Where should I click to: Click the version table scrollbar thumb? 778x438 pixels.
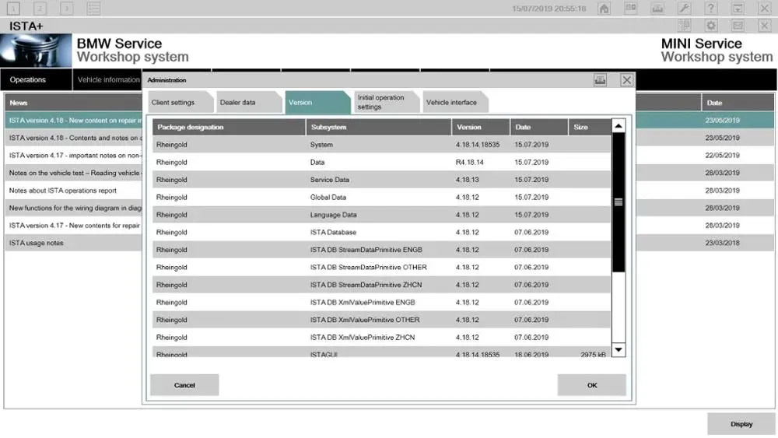619,202
